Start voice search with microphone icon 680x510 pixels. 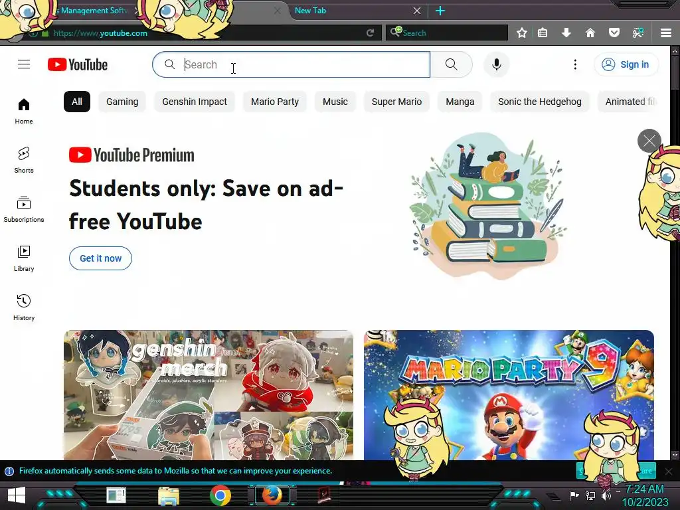tap(497, 64)
